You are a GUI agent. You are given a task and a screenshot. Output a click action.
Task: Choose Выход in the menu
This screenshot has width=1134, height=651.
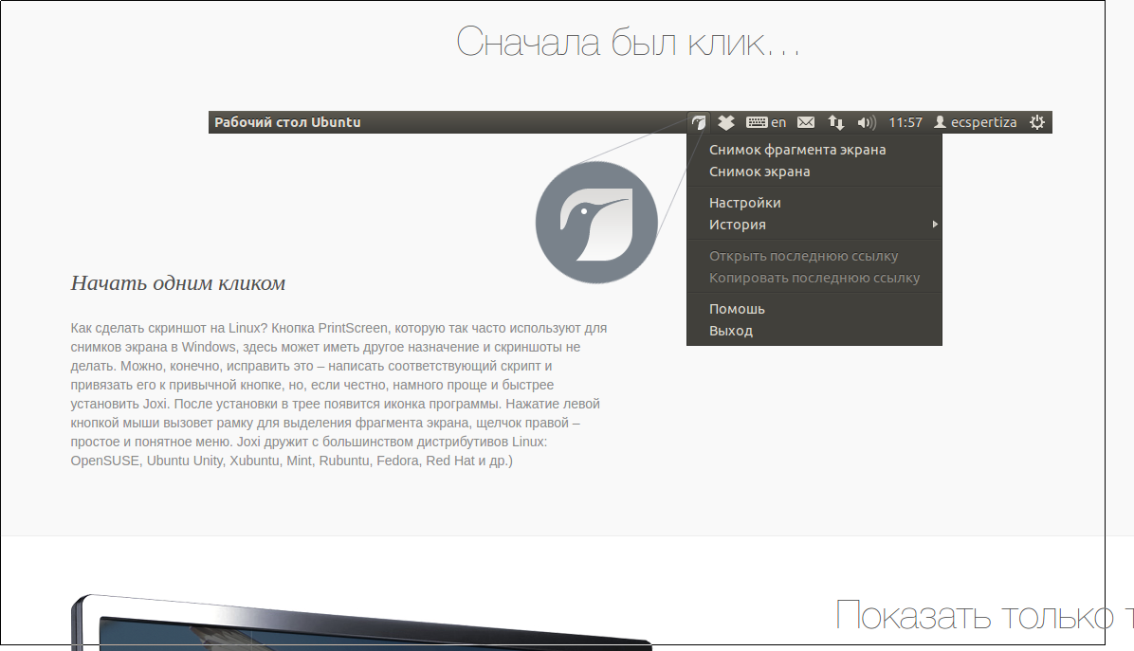click(x=814, y=330)
